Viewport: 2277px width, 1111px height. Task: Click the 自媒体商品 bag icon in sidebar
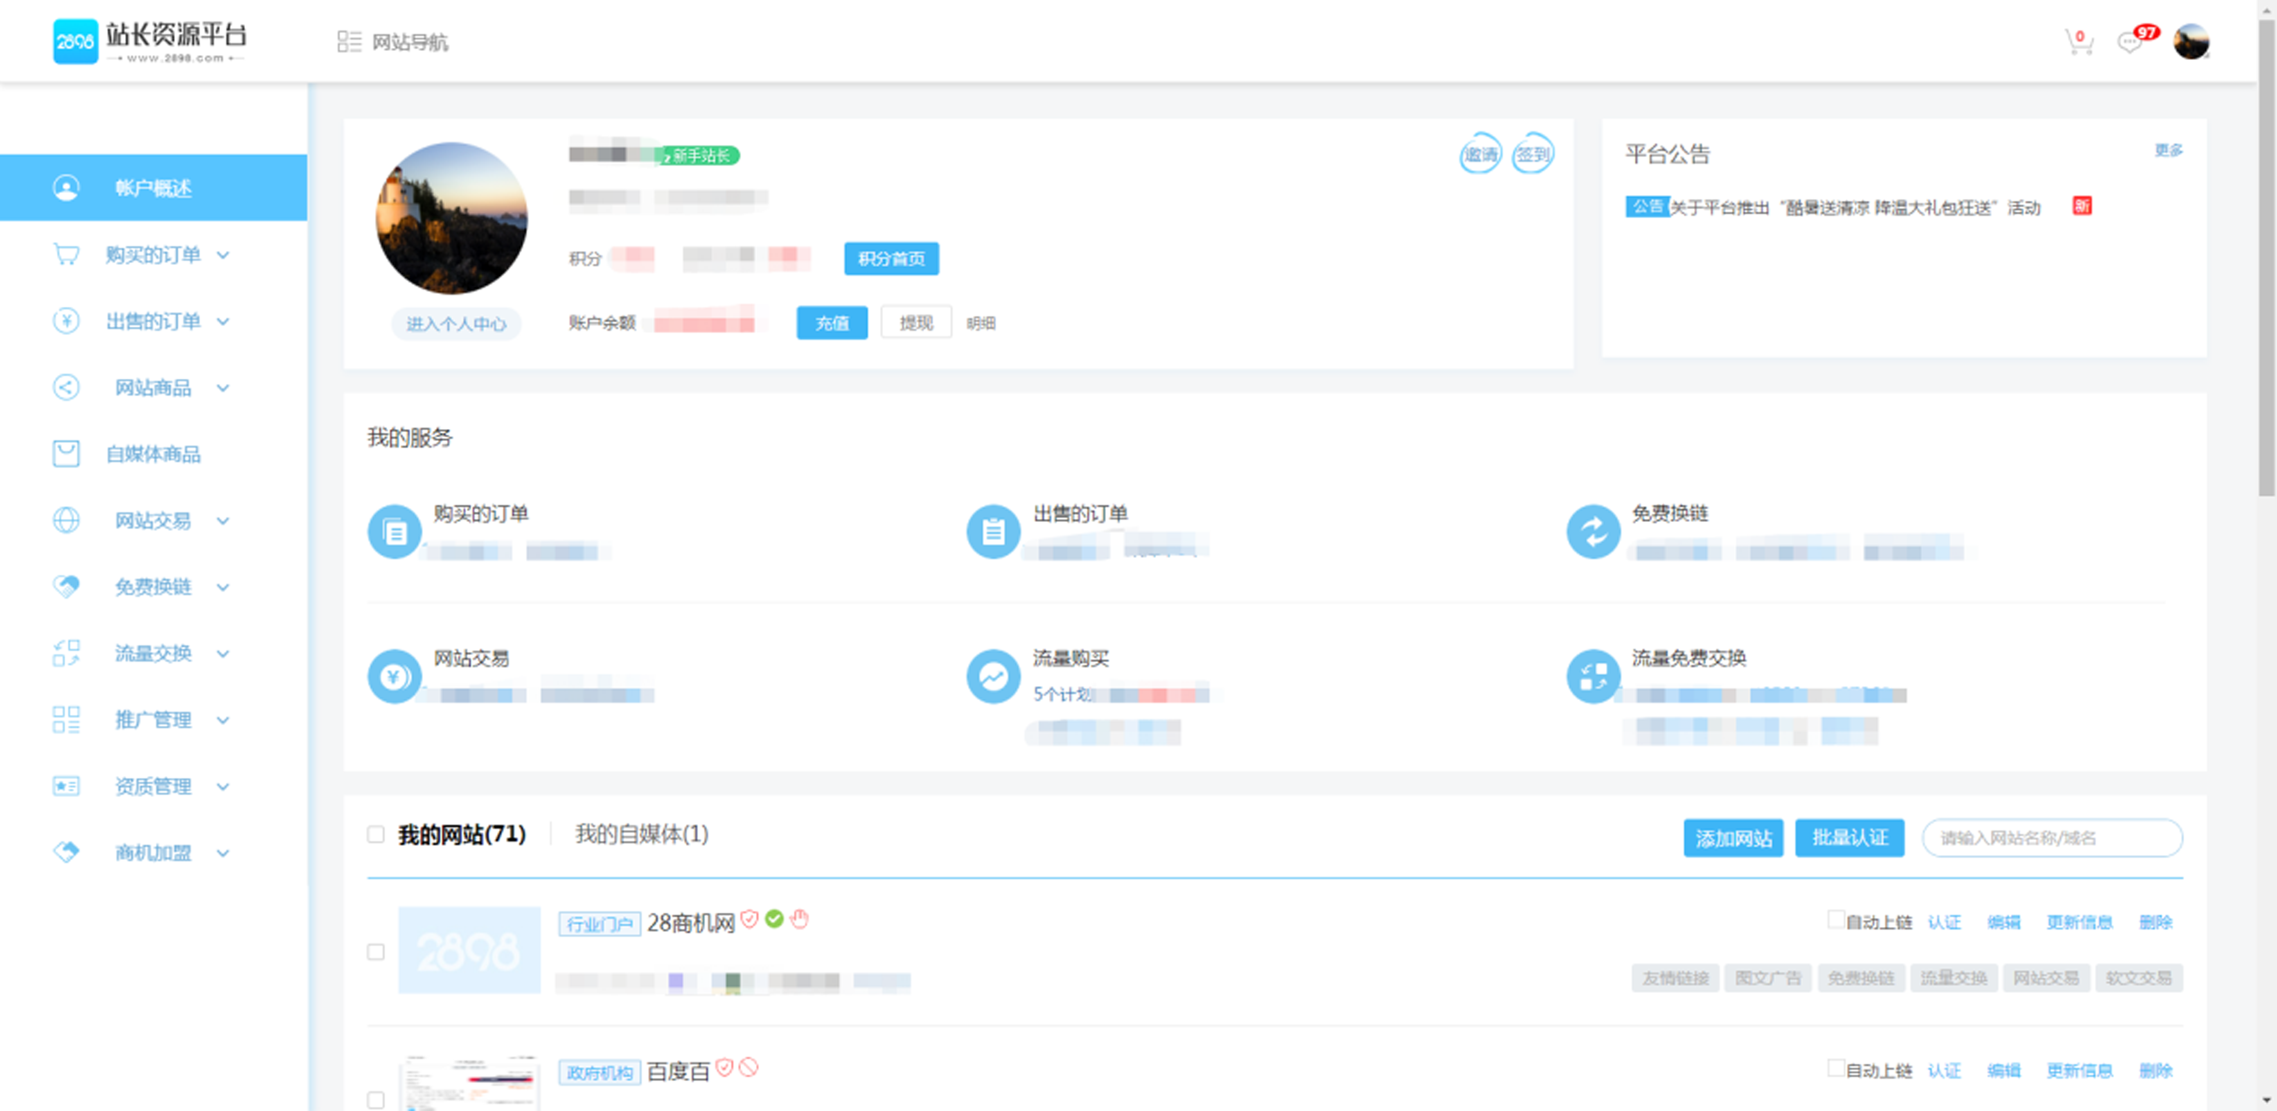click(x=66, y=453)
